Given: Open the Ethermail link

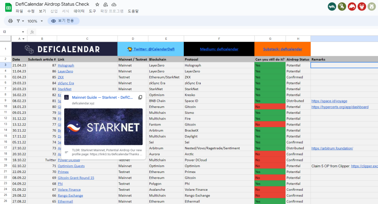Looking at the screenshot, I should click(x=65, y=201).
